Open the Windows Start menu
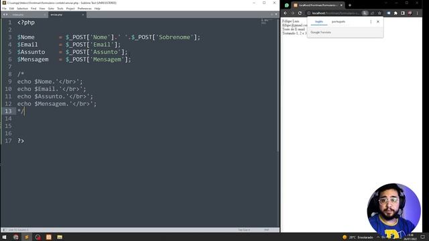This screenshot has height=241, width=429. (5, 237)
